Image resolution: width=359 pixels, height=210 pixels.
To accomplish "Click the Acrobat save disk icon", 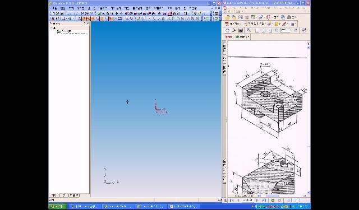I will point(241,17).
